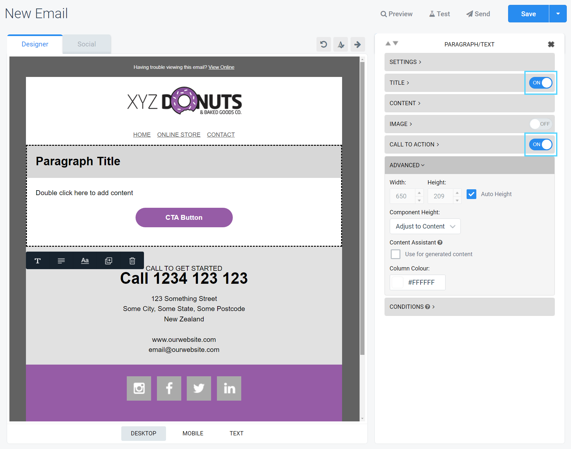Screen dimensions: 571x449
Task: Open the Component Height dropdown
Action: (x=425, y=226)
